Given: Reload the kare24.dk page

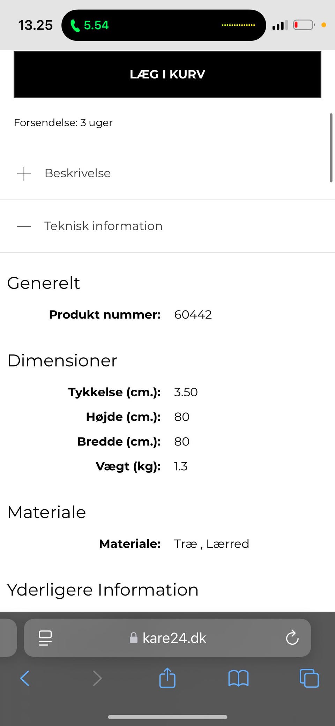Looking at the screenshot, I should tap(292, 638).
